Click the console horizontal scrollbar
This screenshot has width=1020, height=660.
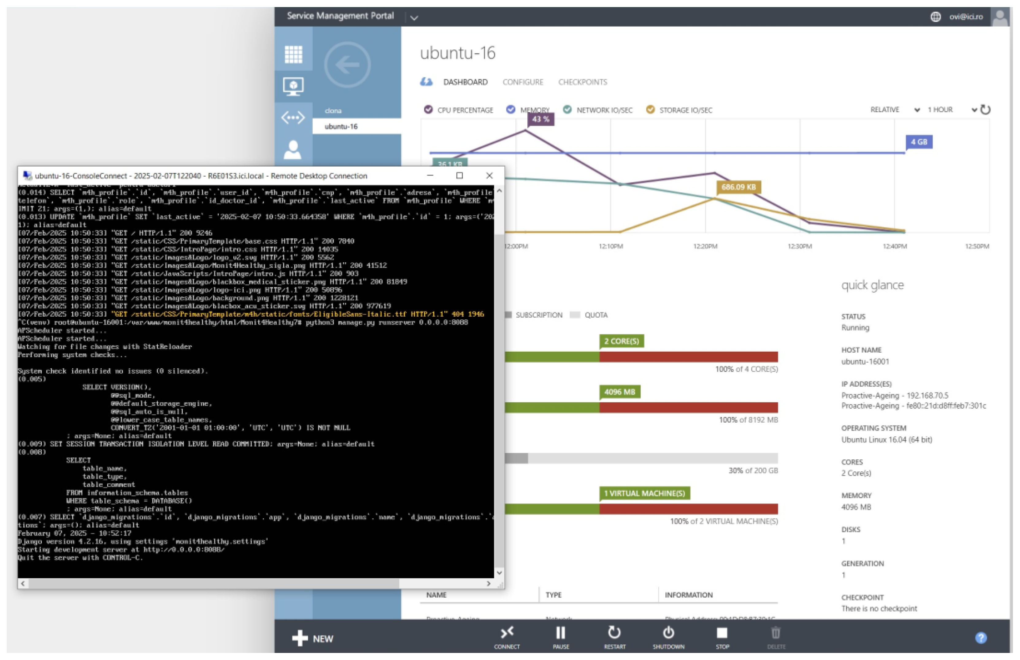point(214,583)
